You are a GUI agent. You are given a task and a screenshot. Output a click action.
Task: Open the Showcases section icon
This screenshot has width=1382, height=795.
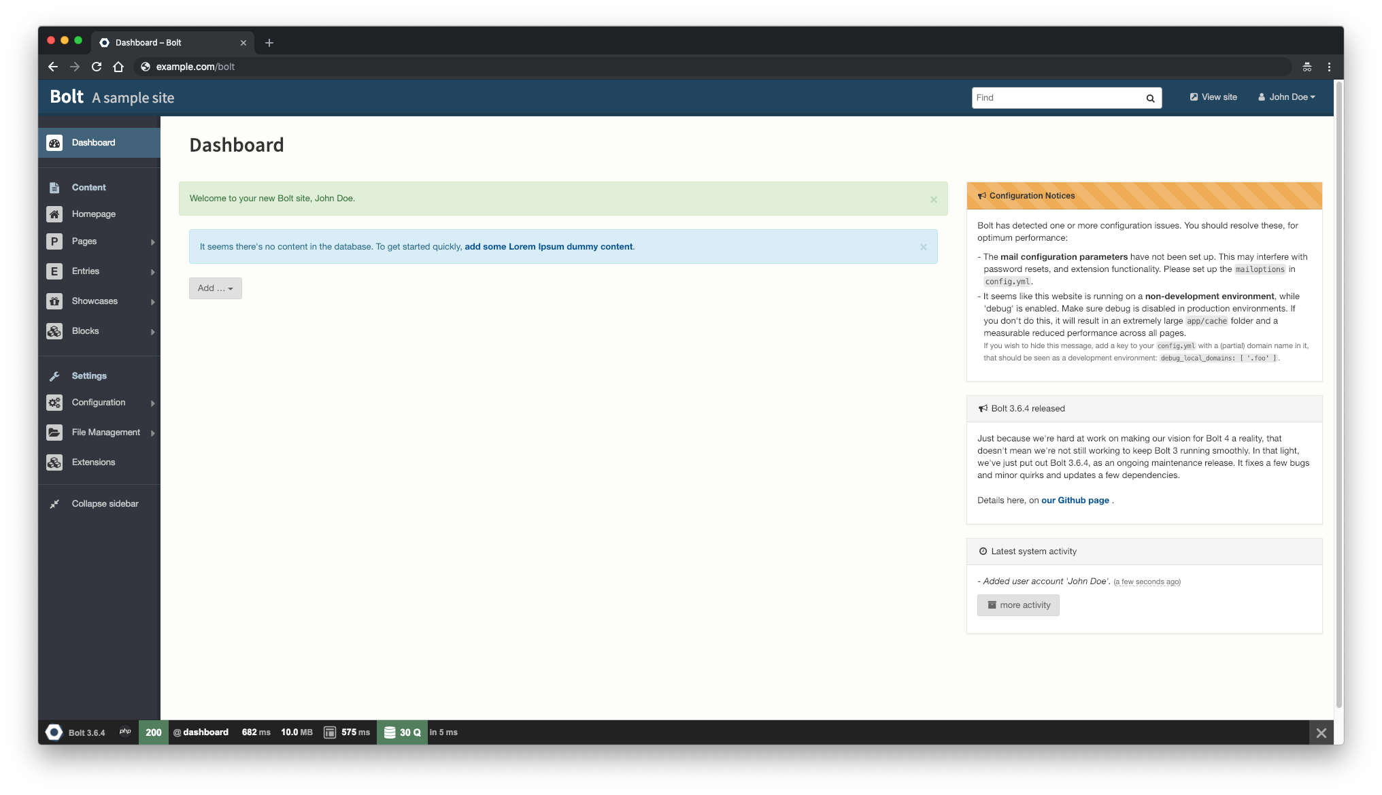(x=54, y=301)
